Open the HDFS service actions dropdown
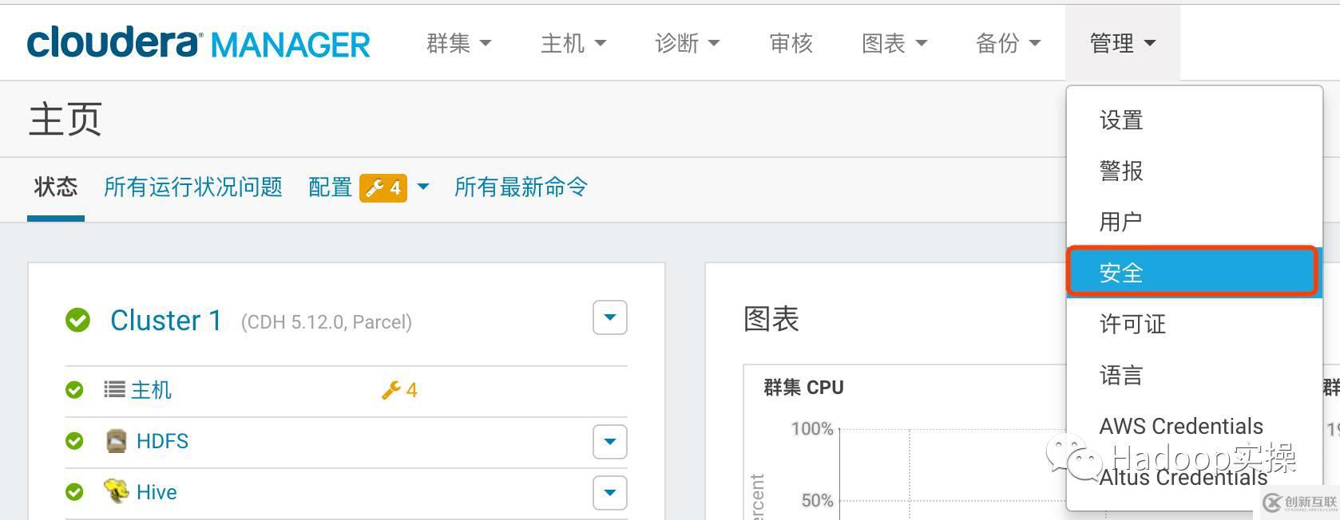 tap(610, 442)
